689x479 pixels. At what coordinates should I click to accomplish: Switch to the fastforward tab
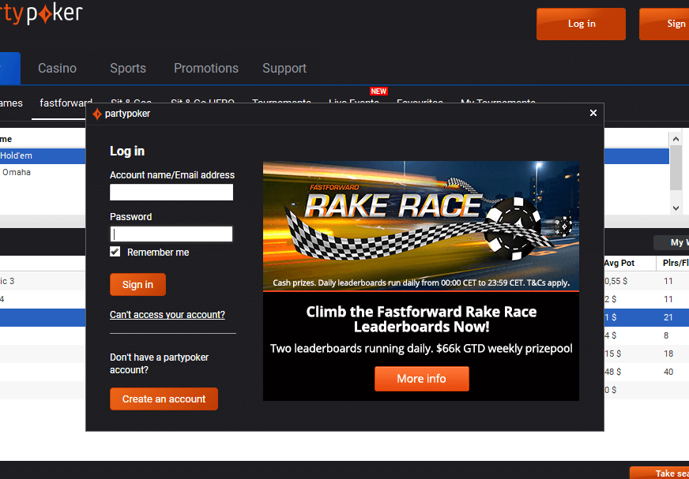click(66, 103)
